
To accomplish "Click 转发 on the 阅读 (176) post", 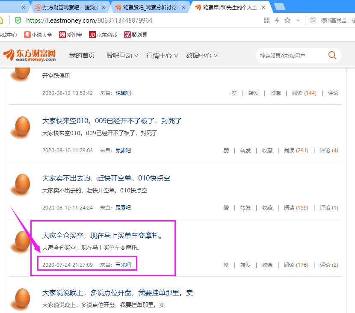I will click(x=246, y=265).
